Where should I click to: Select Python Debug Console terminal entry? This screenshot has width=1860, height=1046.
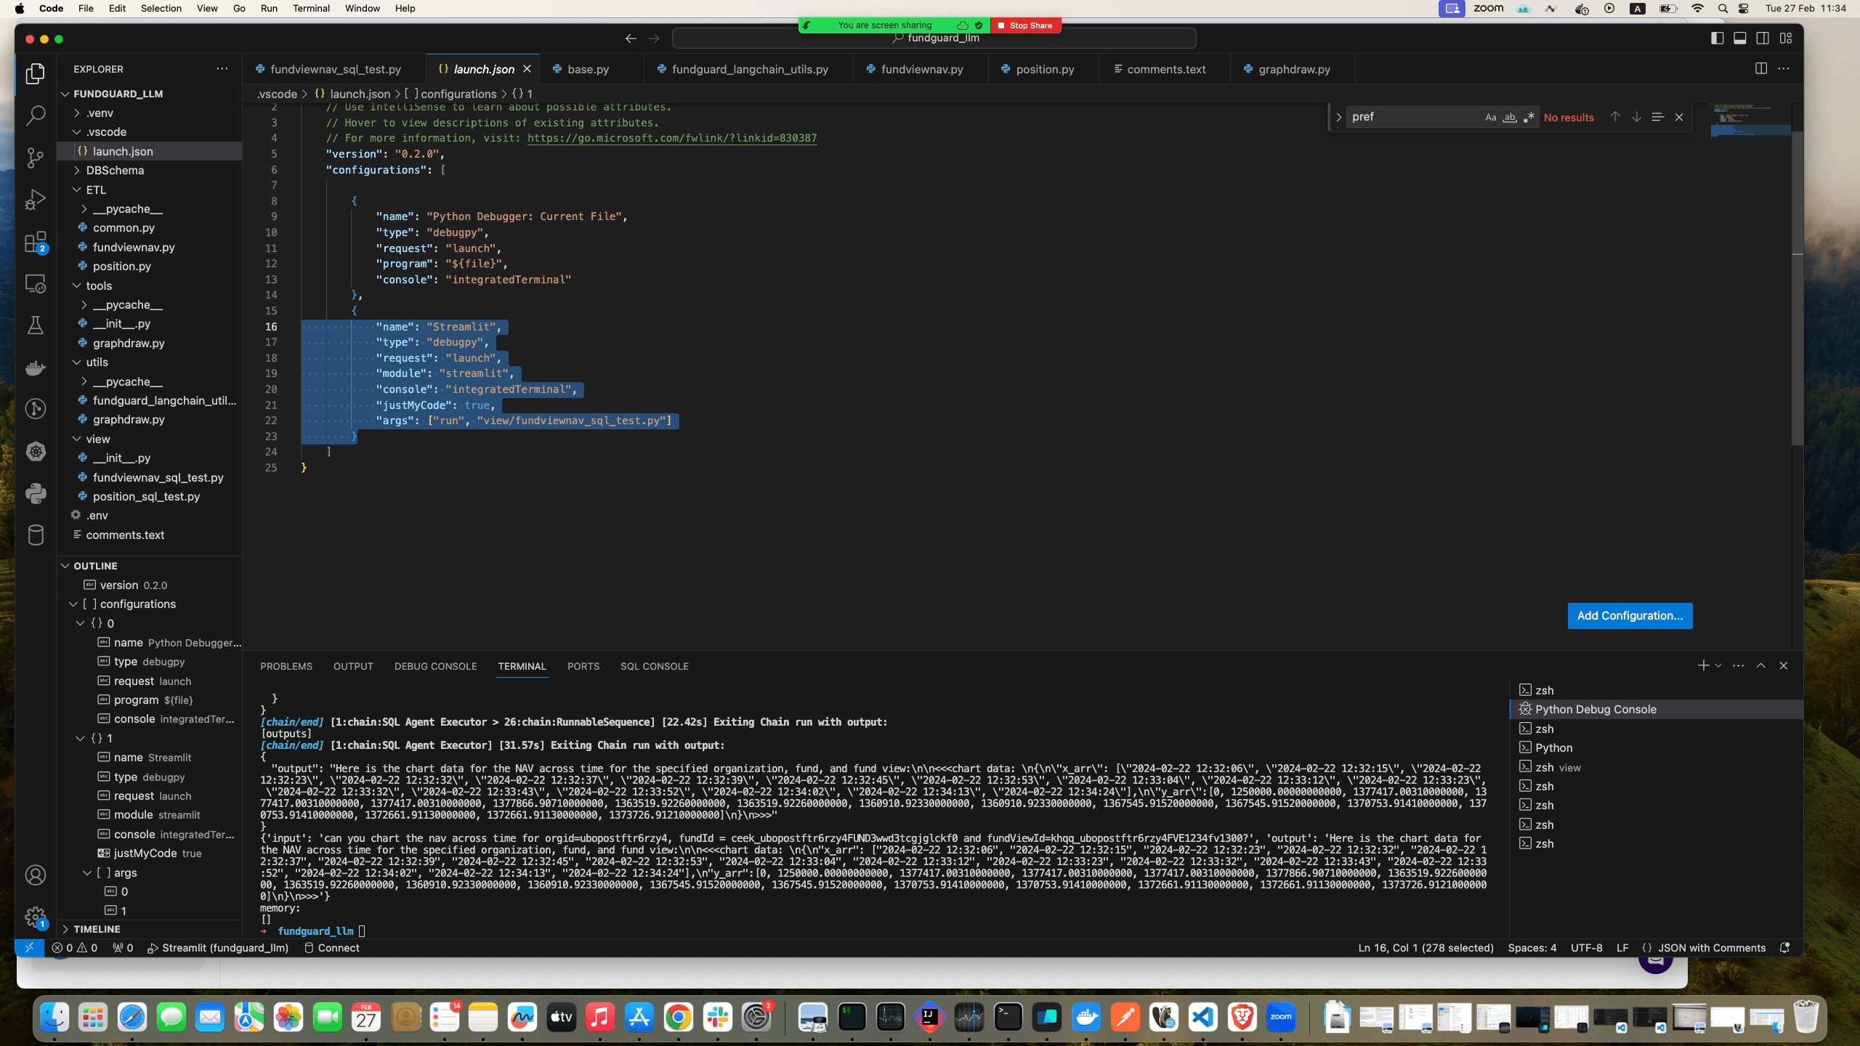click(x=1657, y=710)
